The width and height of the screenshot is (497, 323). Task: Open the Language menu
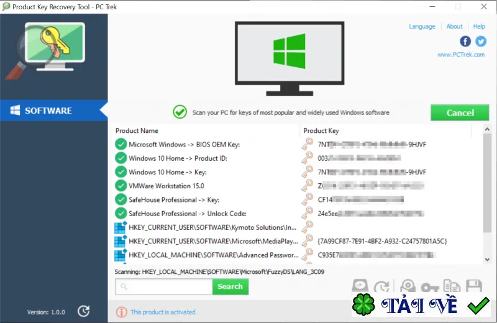pyautogui.click(x=422, y=27)
